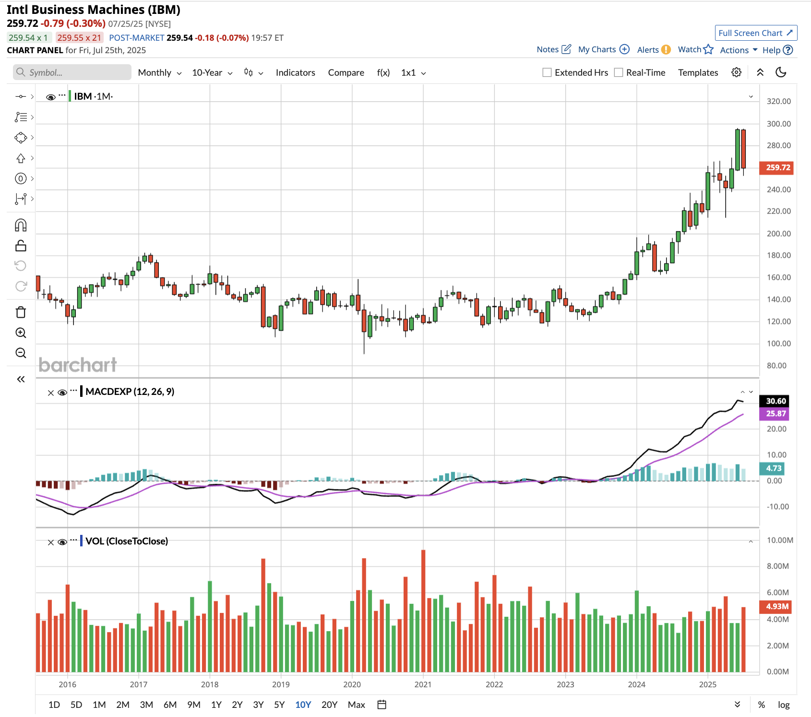
Task: Select the 3M time range
Action: pos(146,705)
